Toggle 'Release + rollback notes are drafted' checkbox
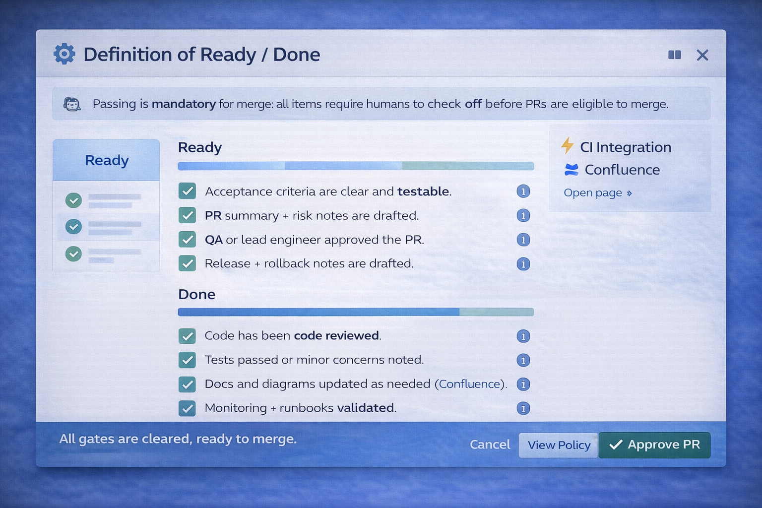This screenshot has height=508, width=762. click(x=187, y=263)
